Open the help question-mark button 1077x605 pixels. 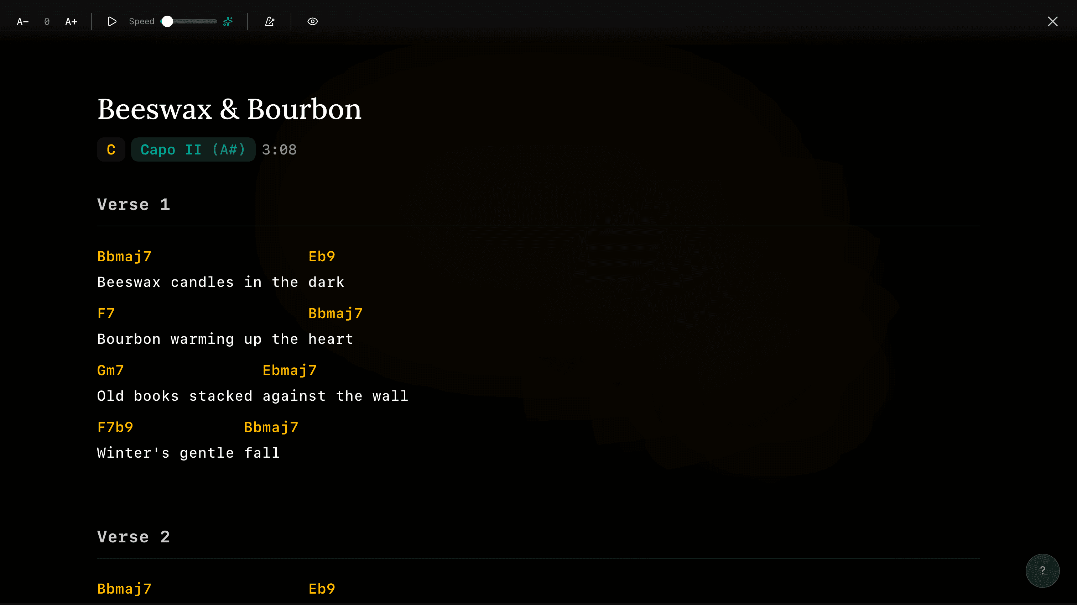[1042, 570]
